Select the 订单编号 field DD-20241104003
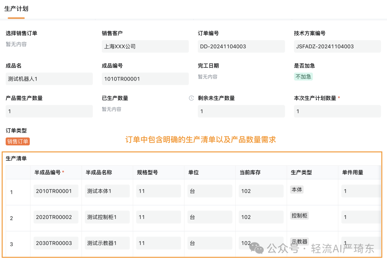 pos(241,46)
